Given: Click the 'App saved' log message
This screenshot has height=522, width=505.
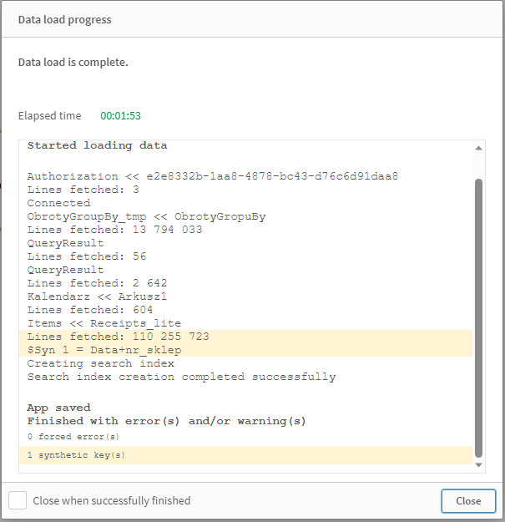Looking at the screenshot, I should pyautogui.click(x=58, y=408).
